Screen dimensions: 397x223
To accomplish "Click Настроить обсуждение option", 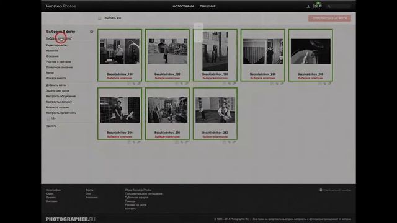I will [x=61, y=97].
